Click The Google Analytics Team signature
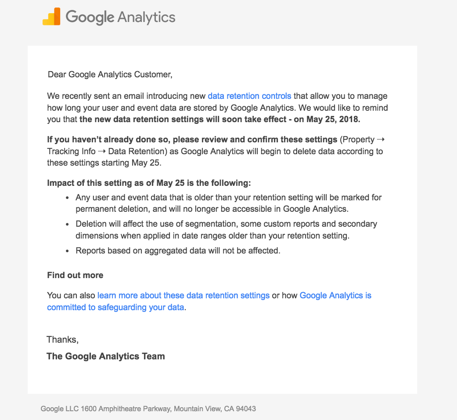 click(x=106, y=356)
